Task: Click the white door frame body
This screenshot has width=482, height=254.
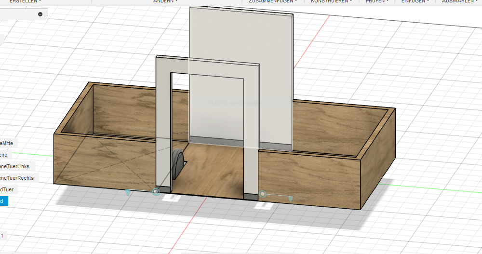Action: tap(164, 120)
